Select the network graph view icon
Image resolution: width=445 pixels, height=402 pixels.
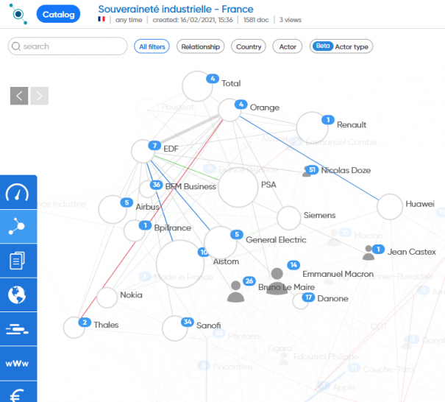[x=18, y=227]
